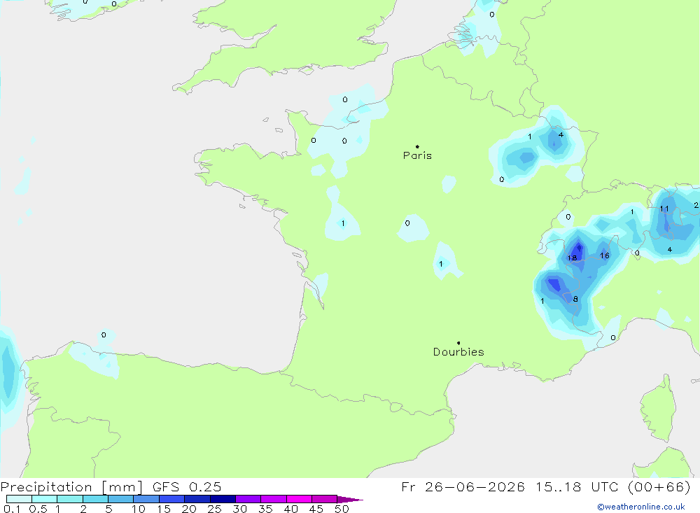Select the black dot marker above Paris

[x=417, y=146]
